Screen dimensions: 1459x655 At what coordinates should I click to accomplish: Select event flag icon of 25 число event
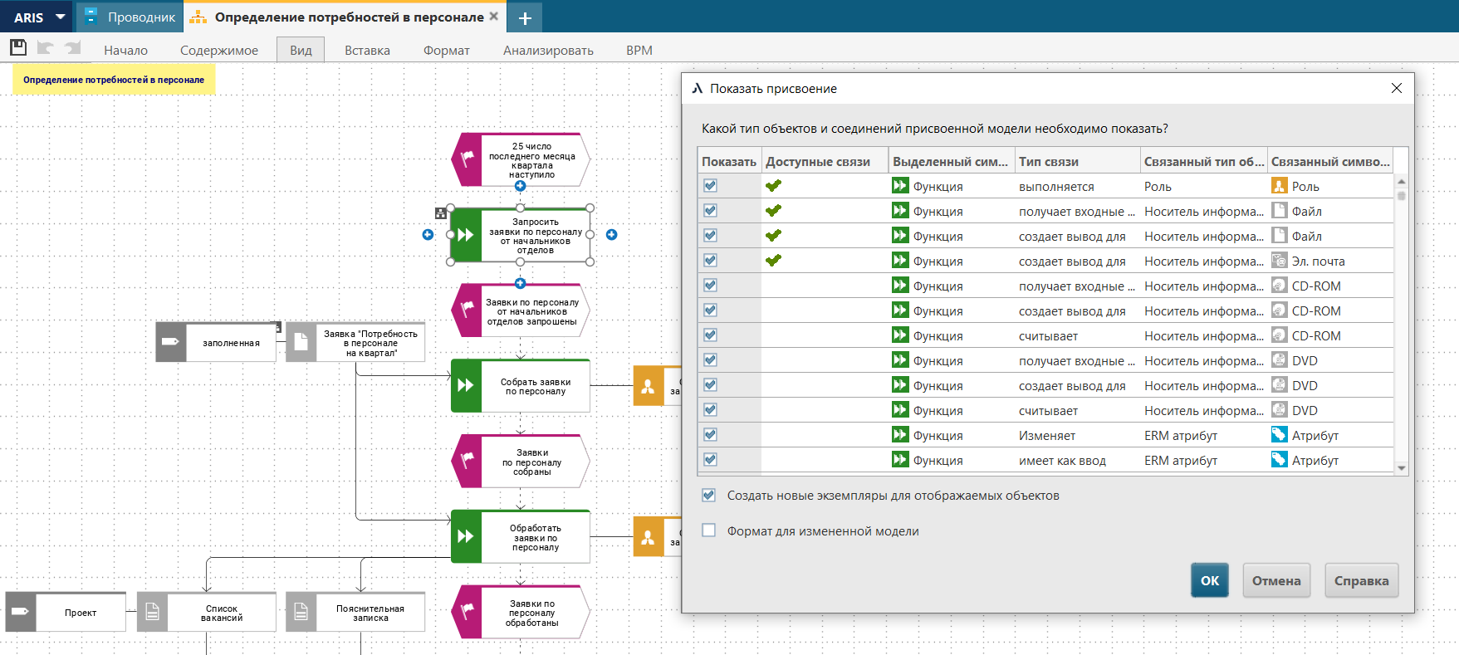click(468, 159)
